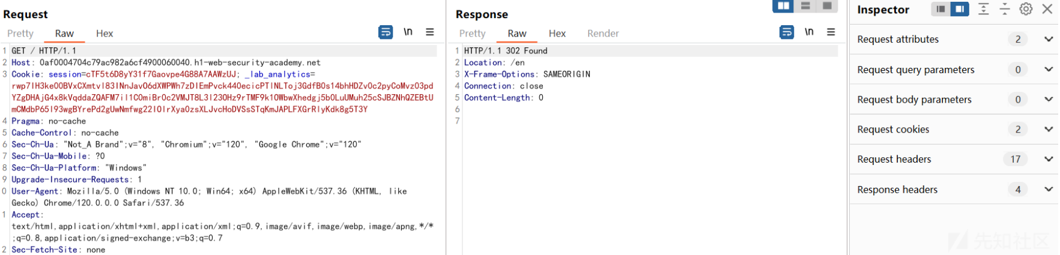
Task: Expand Request attributes section
Action: 954,39
